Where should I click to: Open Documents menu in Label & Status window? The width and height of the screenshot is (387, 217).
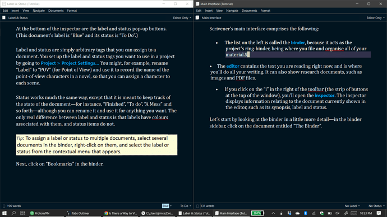point(56,11)
